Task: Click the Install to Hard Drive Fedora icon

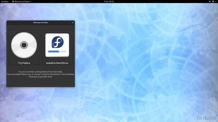Action: [57, 45]
